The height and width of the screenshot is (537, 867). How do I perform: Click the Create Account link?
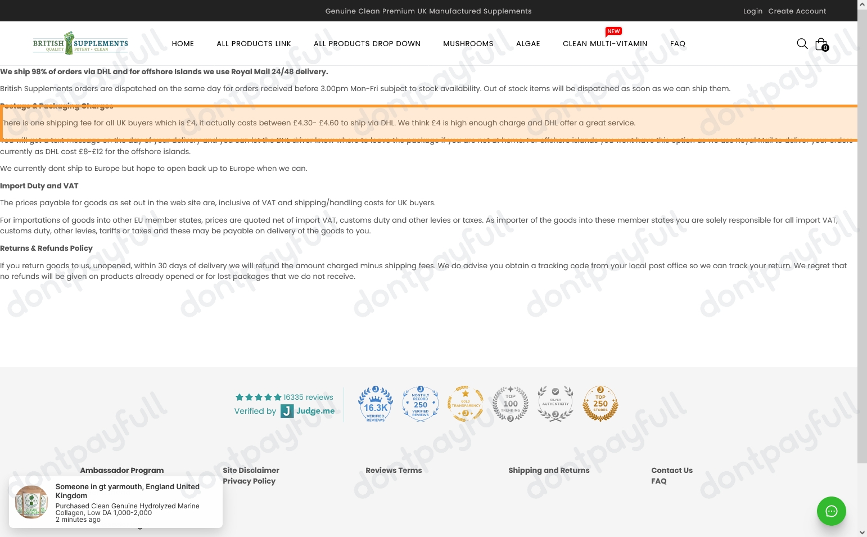click(x=797, y=11)
